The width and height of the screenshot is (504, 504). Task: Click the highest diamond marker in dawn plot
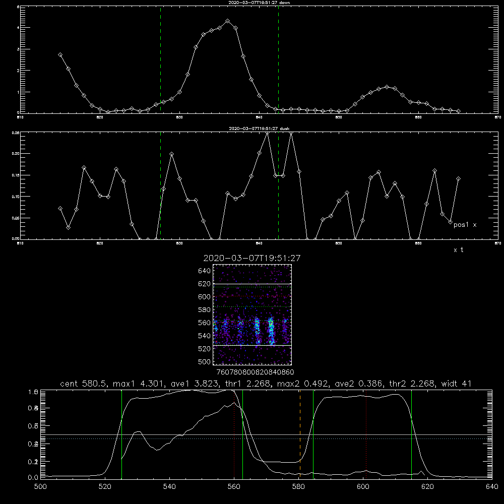click(x=228, y=21)
